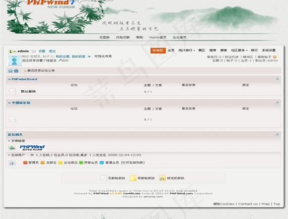Click the friend-link cloud icon

pos(12,148)
